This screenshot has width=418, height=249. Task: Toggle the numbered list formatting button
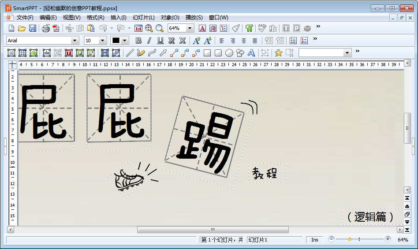[x=304, y=41]
